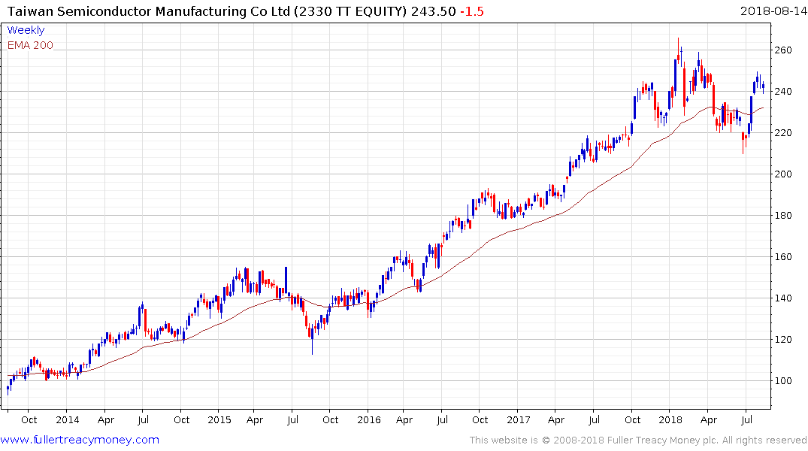Click the last price '243.50'

coord(433,11)
